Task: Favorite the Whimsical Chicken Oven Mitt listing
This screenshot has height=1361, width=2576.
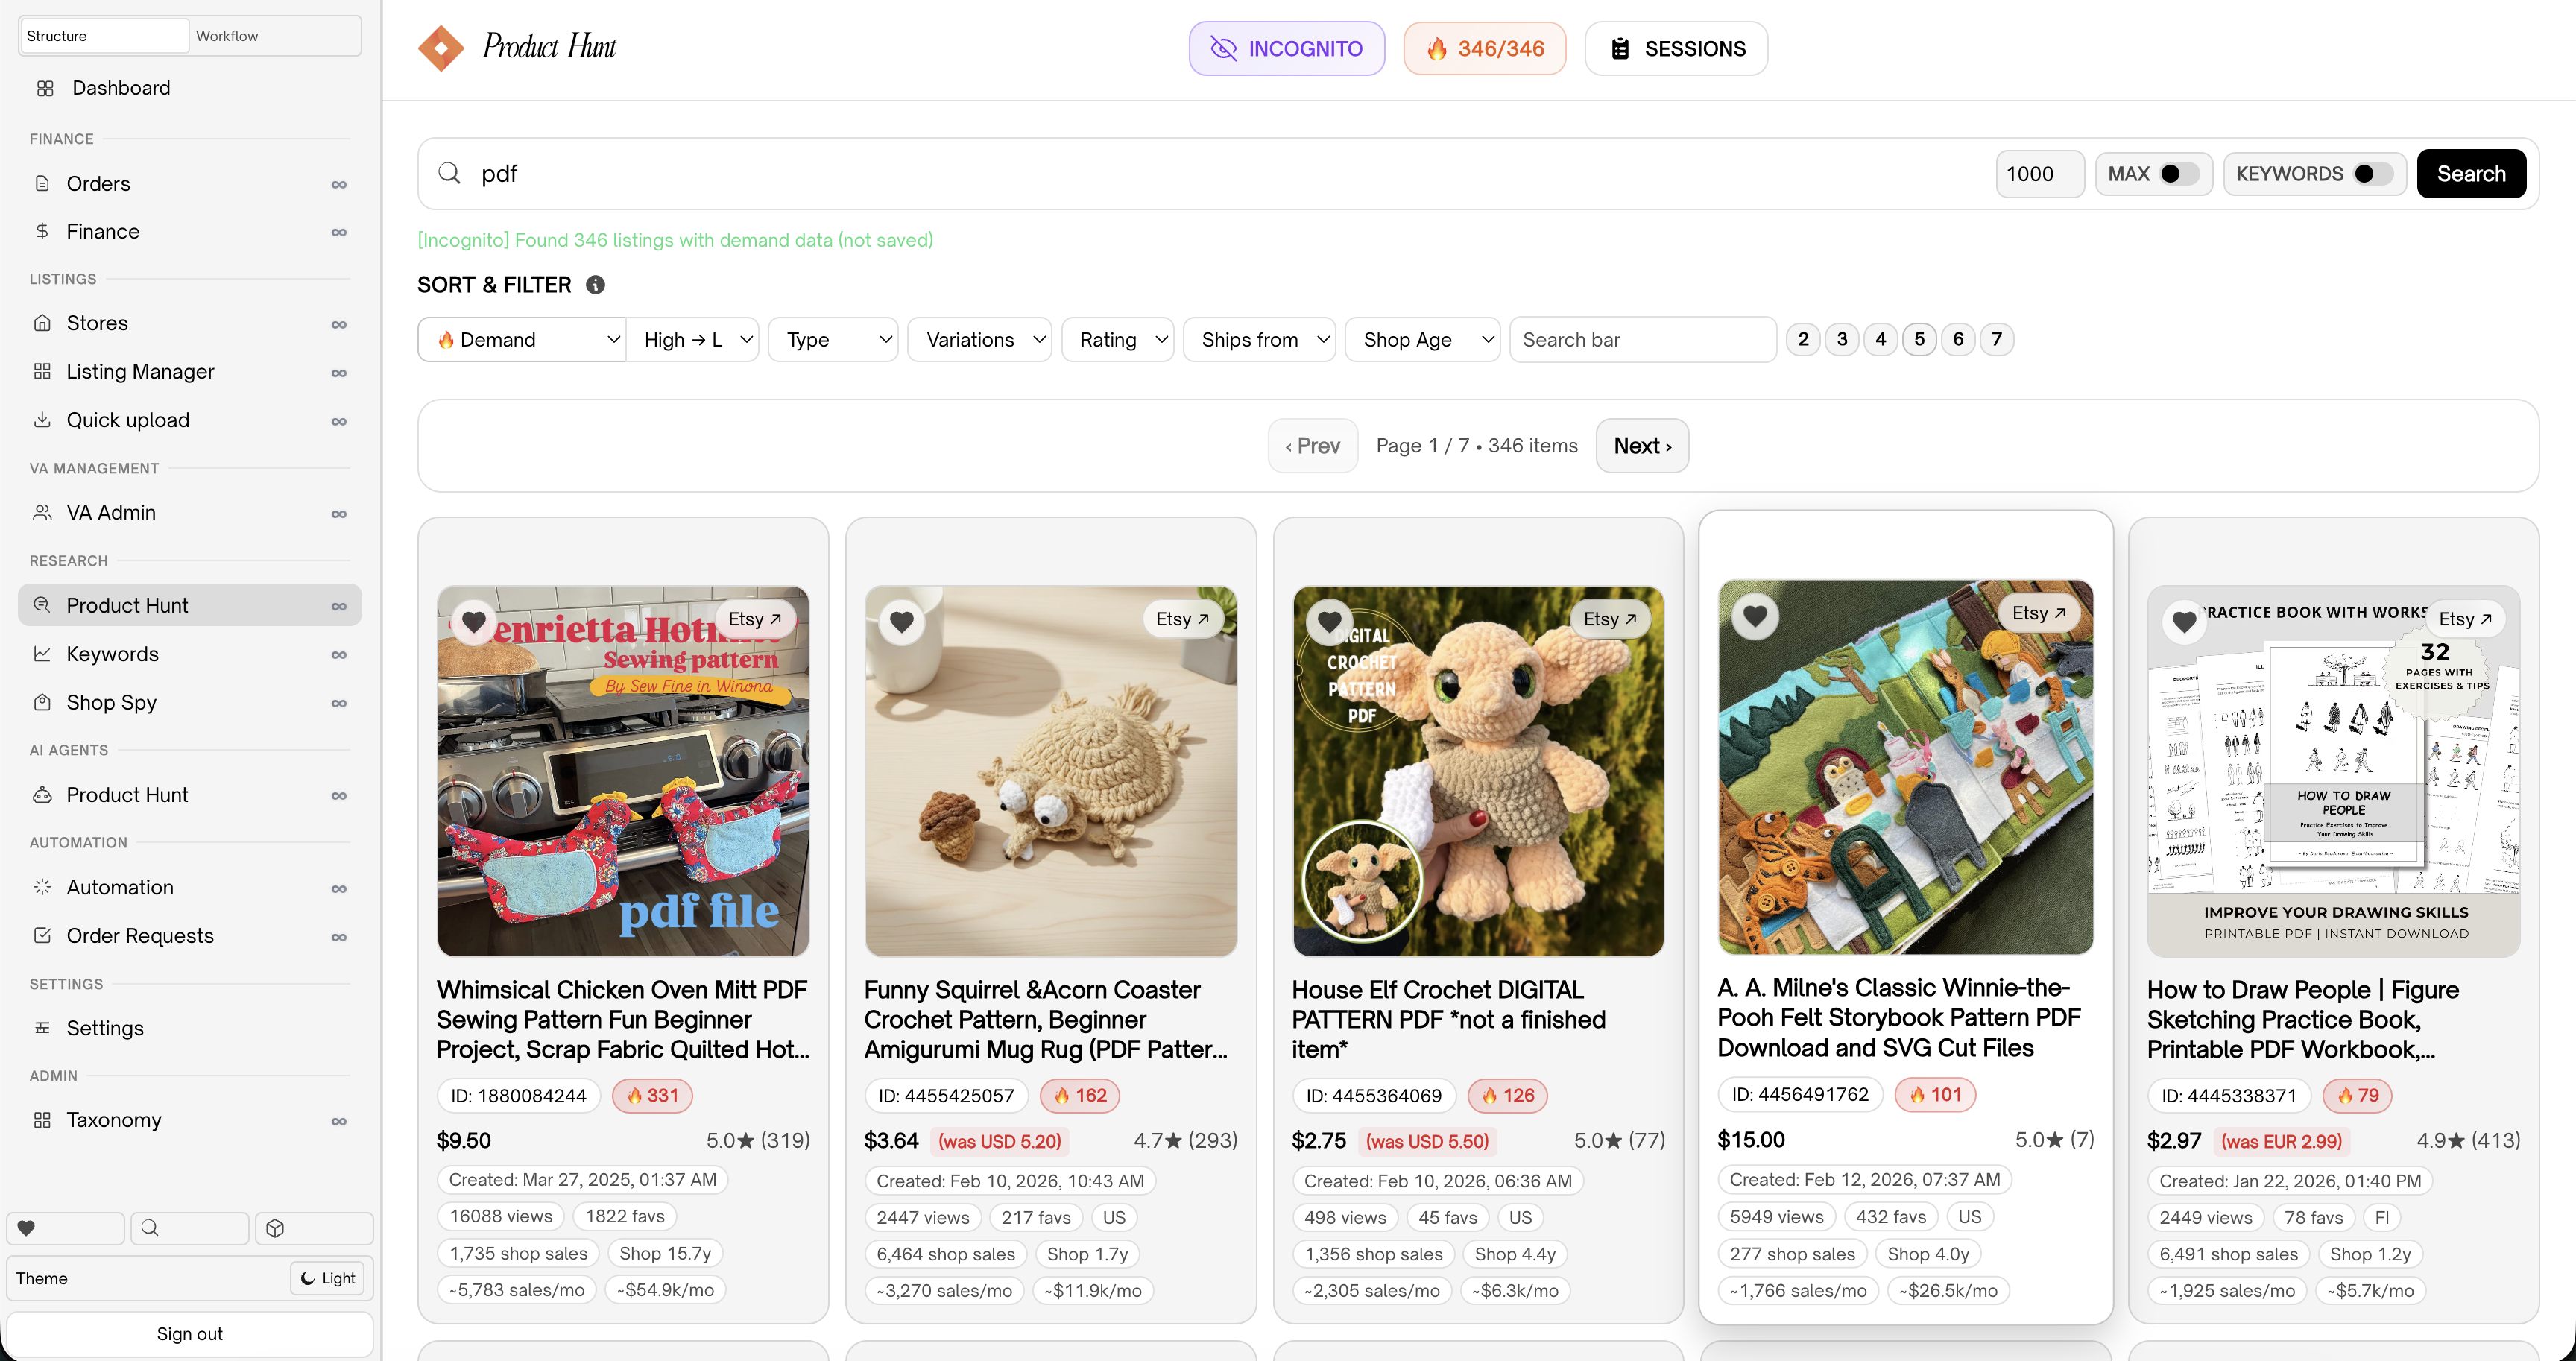Action: 474,621
